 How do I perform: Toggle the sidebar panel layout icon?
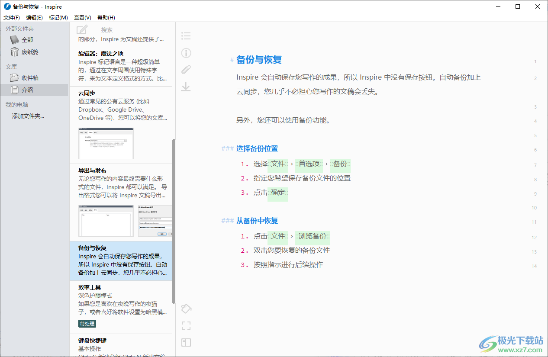(x=186, y=343)
